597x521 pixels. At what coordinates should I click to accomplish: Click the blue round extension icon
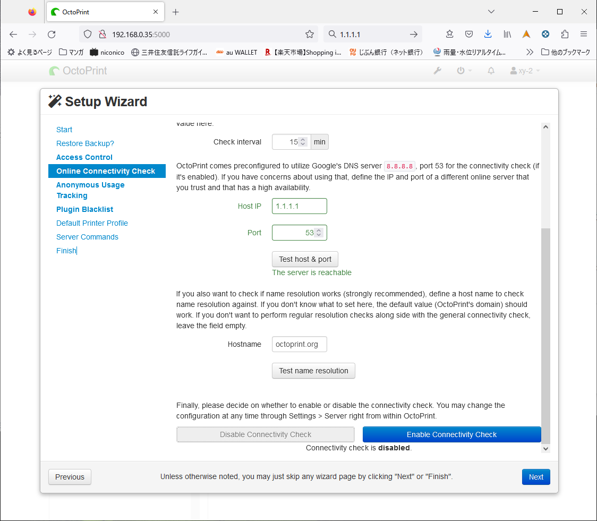(x=545, y=34)
